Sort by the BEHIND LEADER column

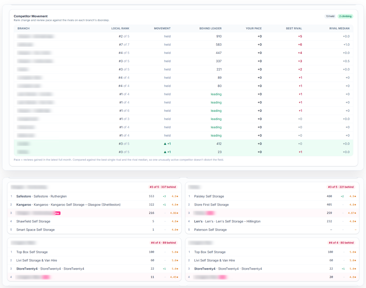coord(210,29)
